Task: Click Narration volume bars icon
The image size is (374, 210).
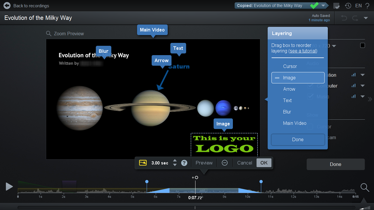Action: tap(354, 75)
